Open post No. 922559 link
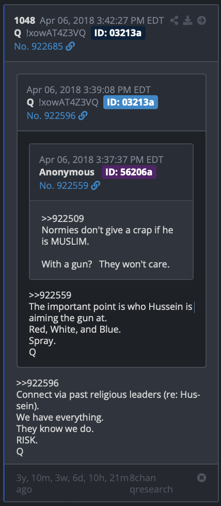 pos(64,185)
